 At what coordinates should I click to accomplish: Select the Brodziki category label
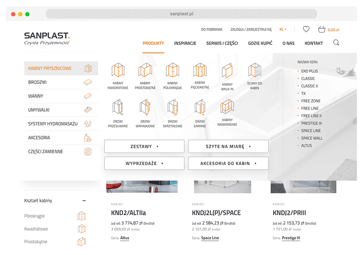(x=37, y=82)
